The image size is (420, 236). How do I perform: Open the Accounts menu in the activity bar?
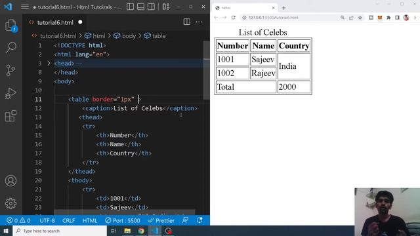(10, 181)
